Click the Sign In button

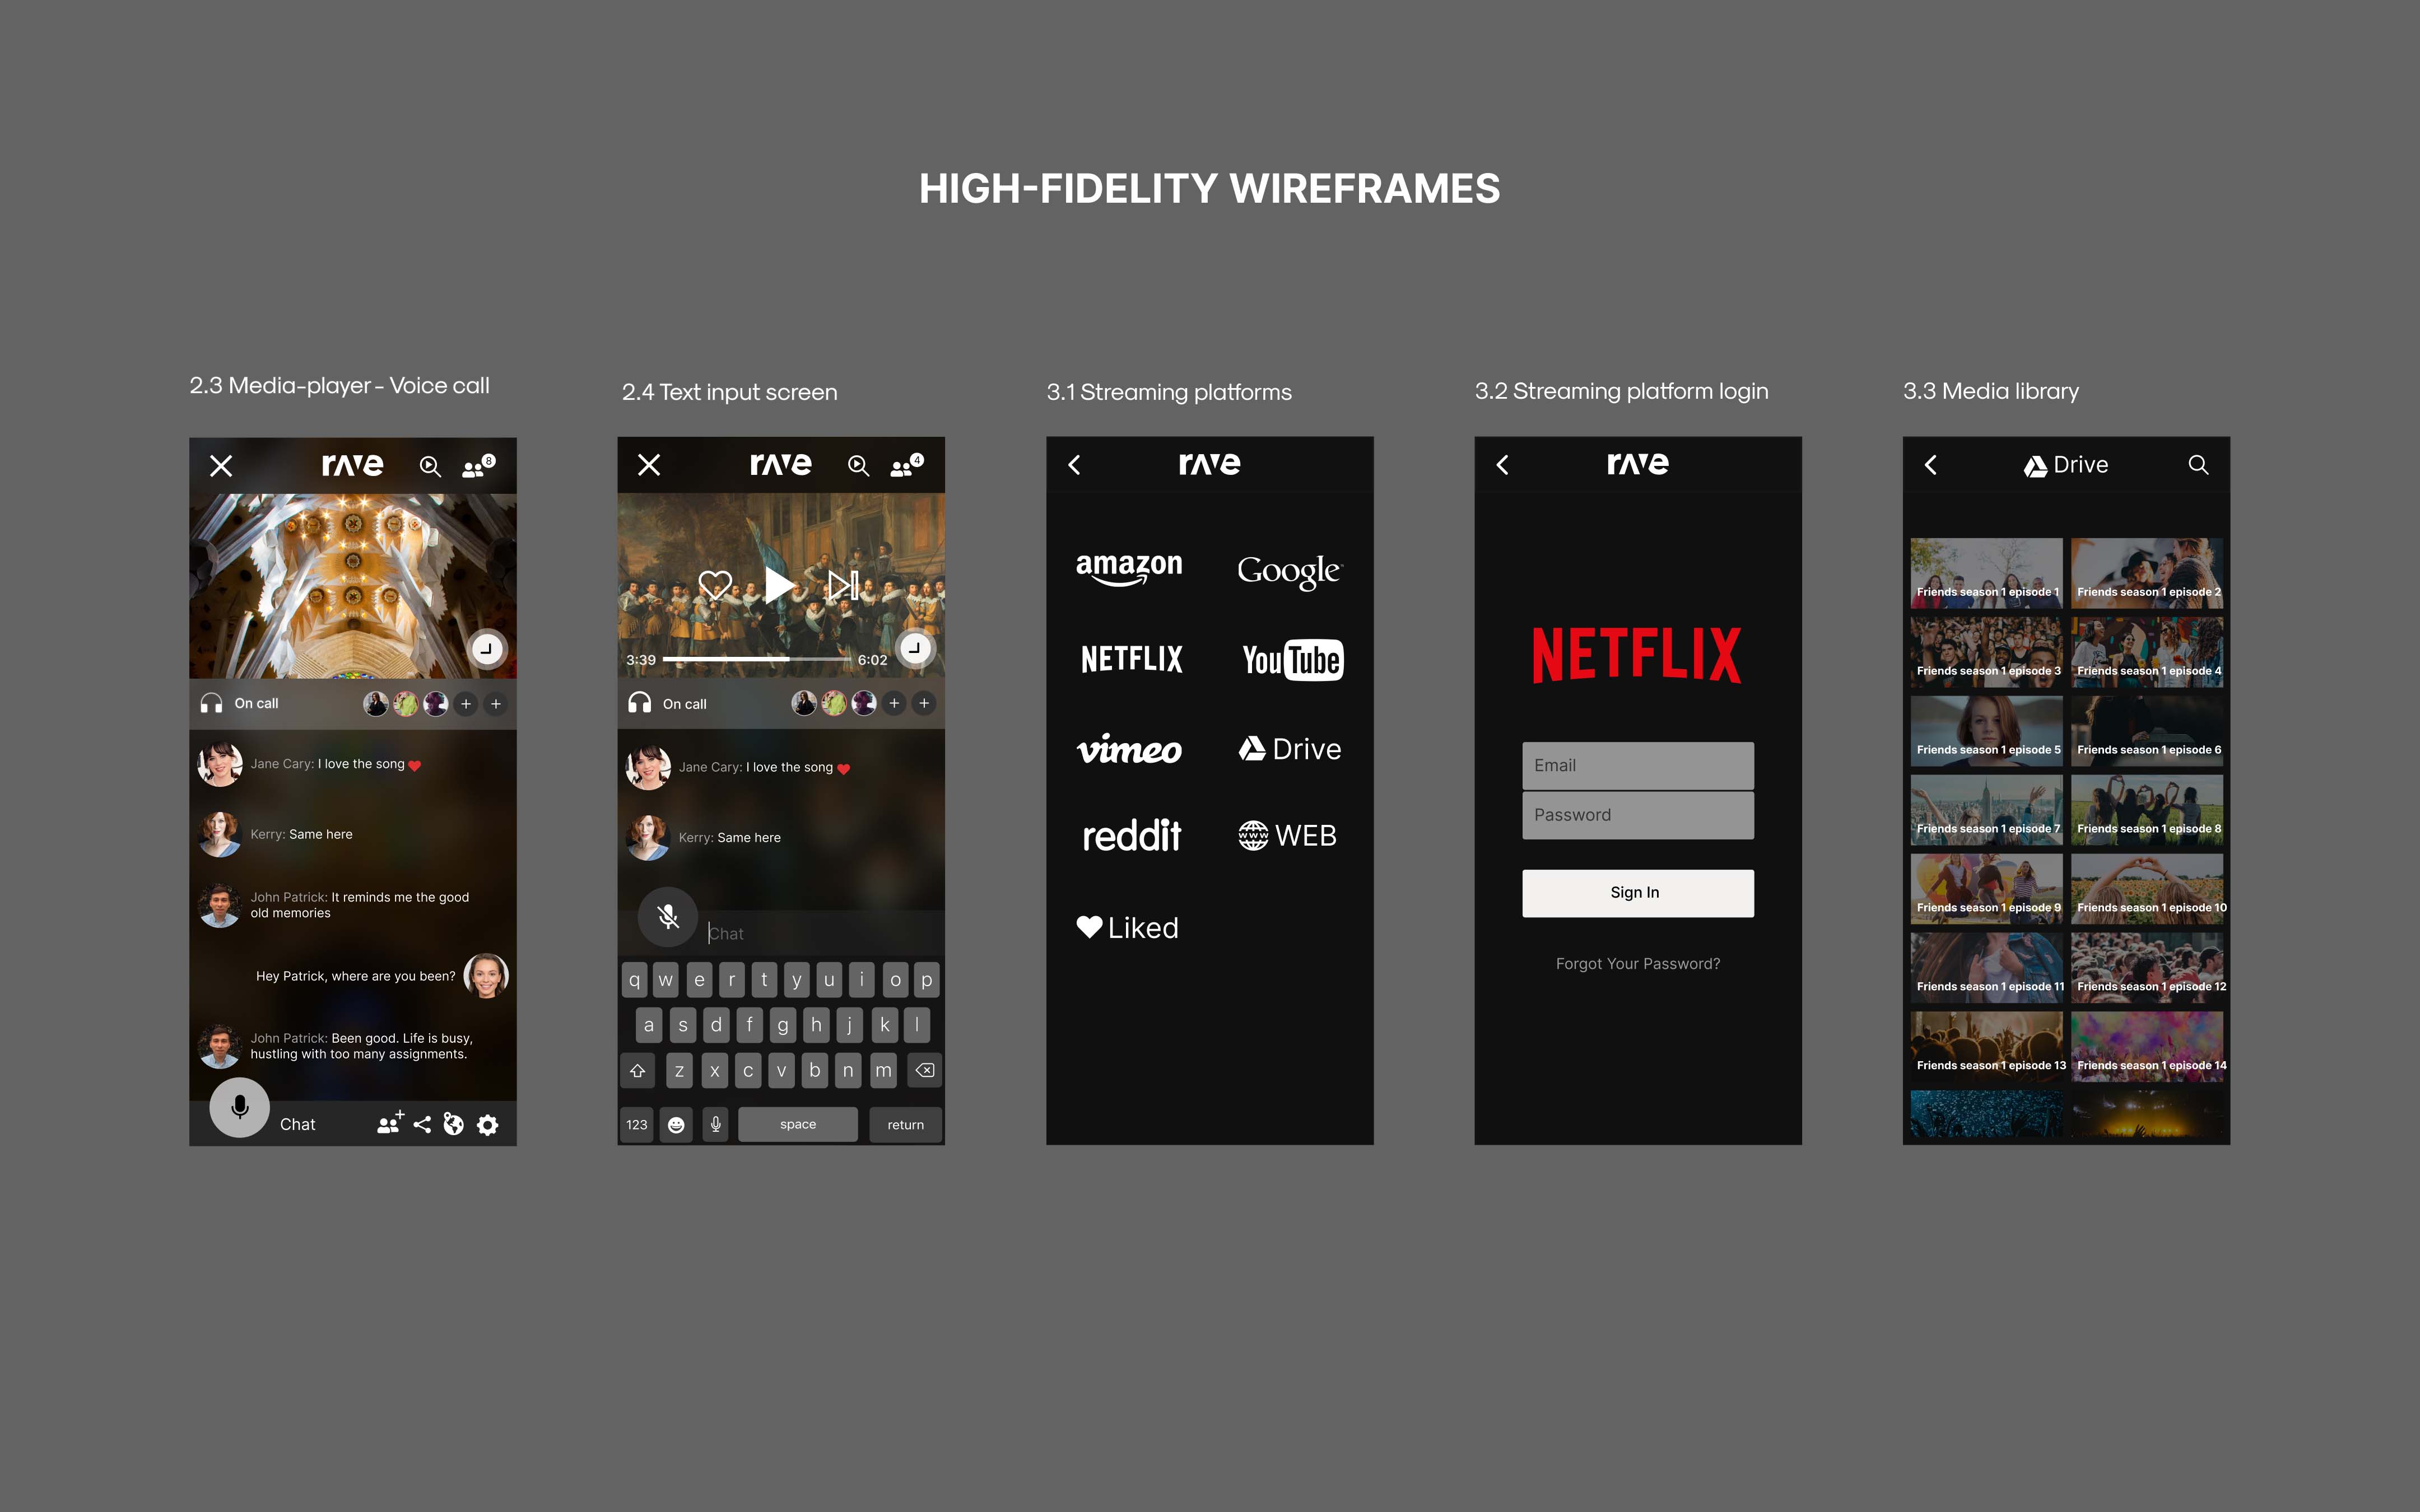pyautogui.click(x=1637, y=893)
